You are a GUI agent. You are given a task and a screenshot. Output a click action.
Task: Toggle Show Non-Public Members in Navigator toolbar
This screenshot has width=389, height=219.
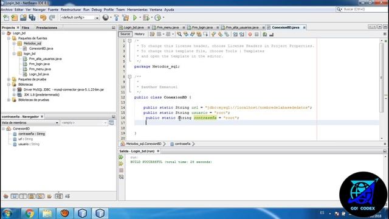[32, 196]
